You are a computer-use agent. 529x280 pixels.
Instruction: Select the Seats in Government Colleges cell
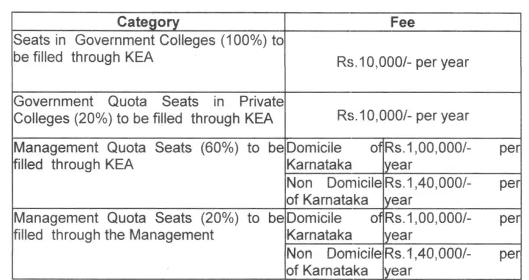[x=148, y=50]
